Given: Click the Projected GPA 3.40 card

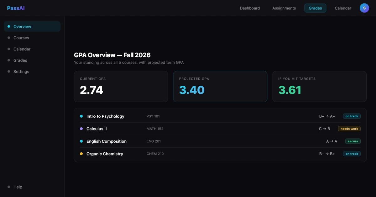Looking at the screenshot, I should tap(220, 87).
